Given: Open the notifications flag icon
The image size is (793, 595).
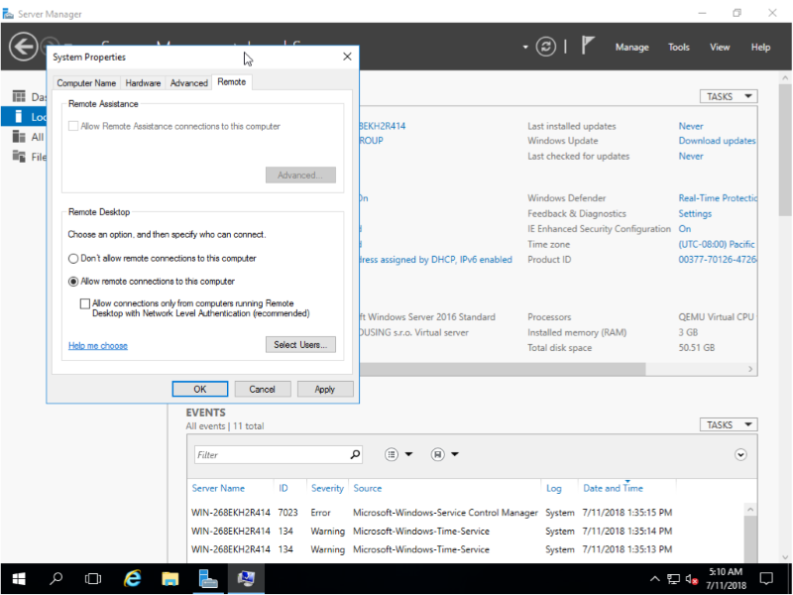Looking at the screenshot, I should point(587,46).
